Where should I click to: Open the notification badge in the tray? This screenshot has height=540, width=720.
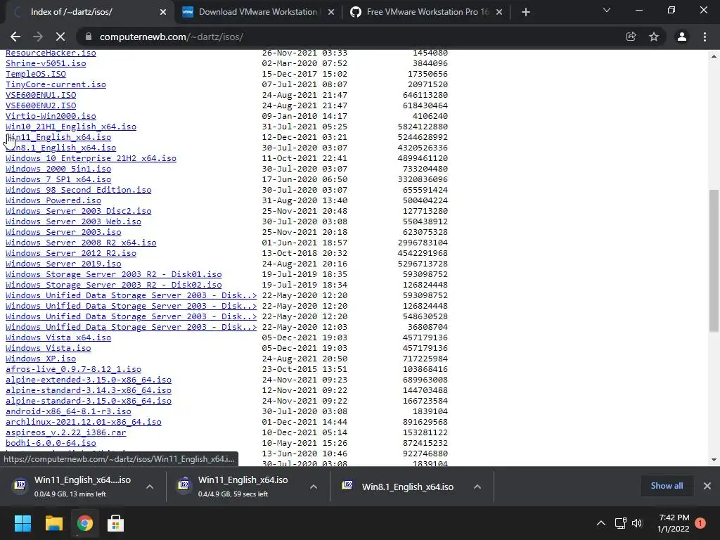pos(700,523)
